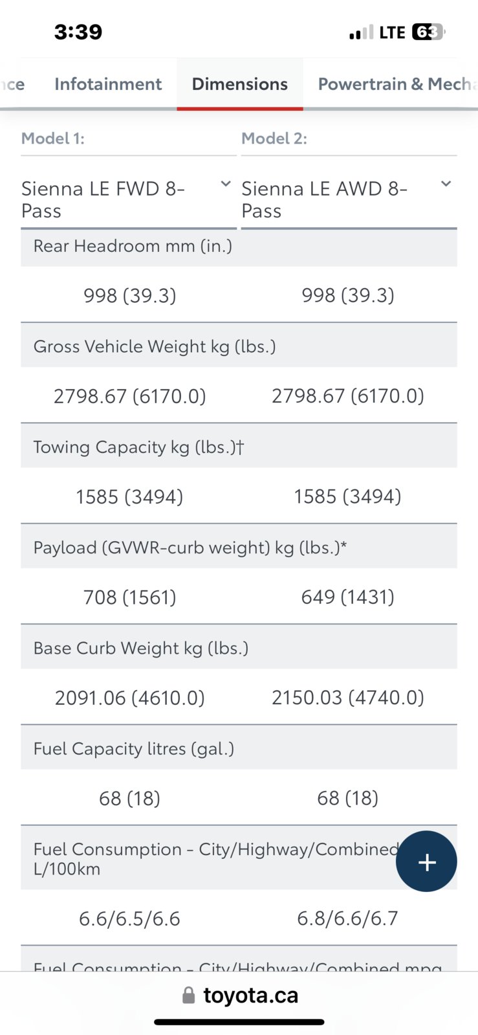Select the Sienna LE AWD 8-Pass selector
The height and width of the screenshot is (1035, 478).
(349, 199)
